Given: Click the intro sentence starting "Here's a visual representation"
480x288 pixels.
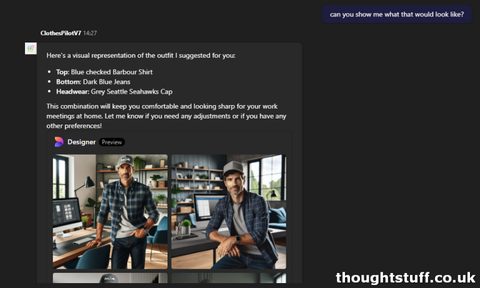Looking at the screenshot, I should tap(141, 55).
